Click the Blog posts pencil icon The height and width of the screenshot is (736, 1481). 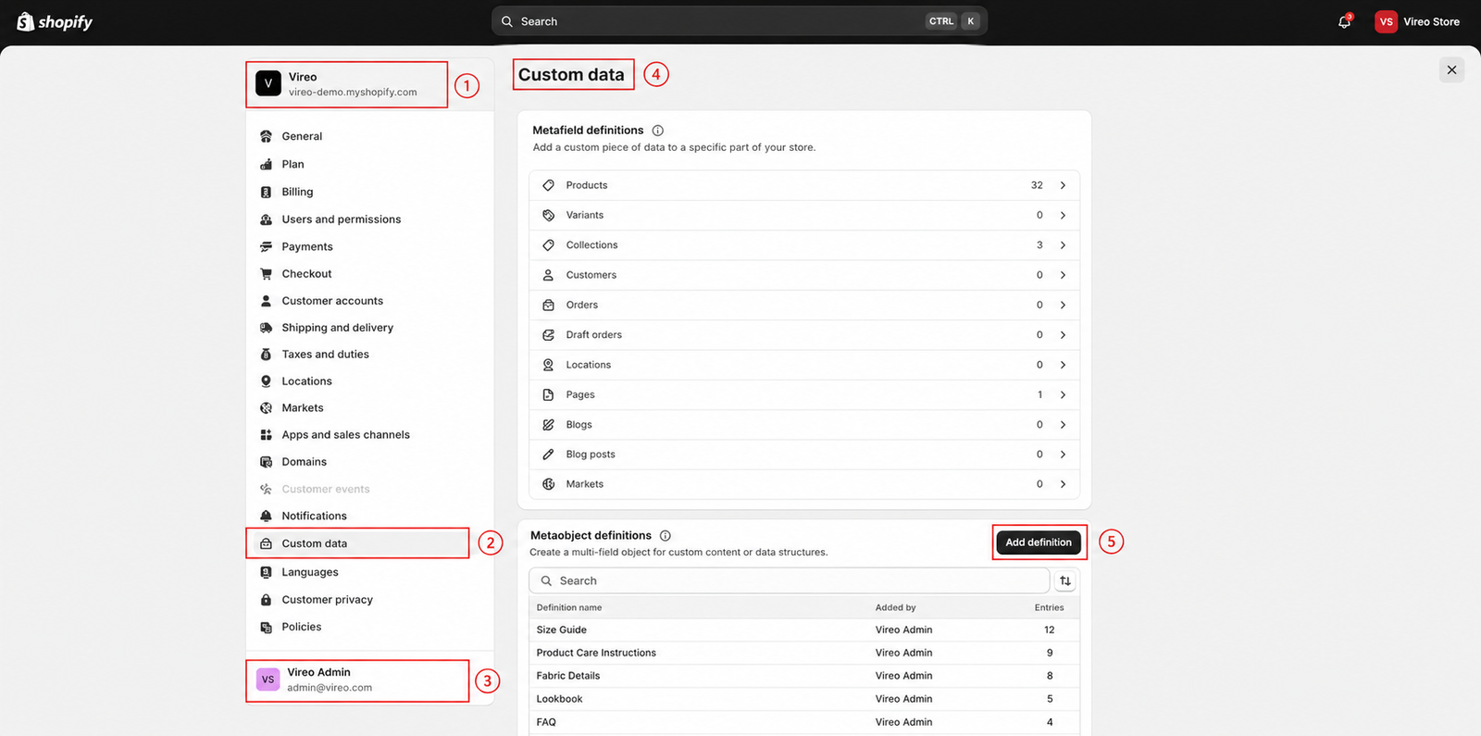click(x=548, y=455)
